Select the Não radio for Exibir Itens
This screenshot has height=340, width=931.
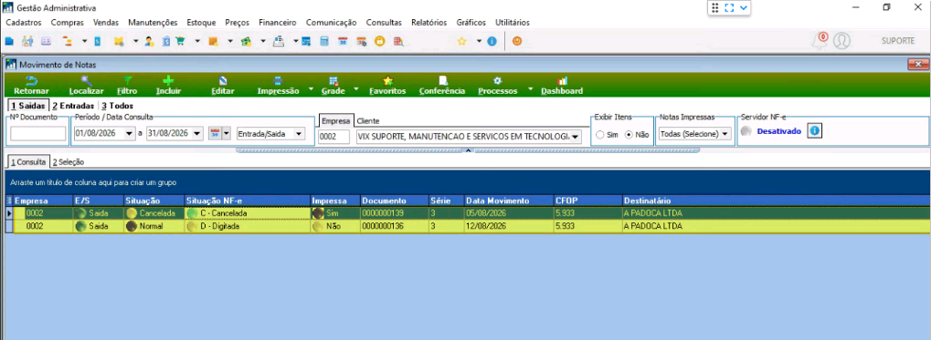[629, 135]
